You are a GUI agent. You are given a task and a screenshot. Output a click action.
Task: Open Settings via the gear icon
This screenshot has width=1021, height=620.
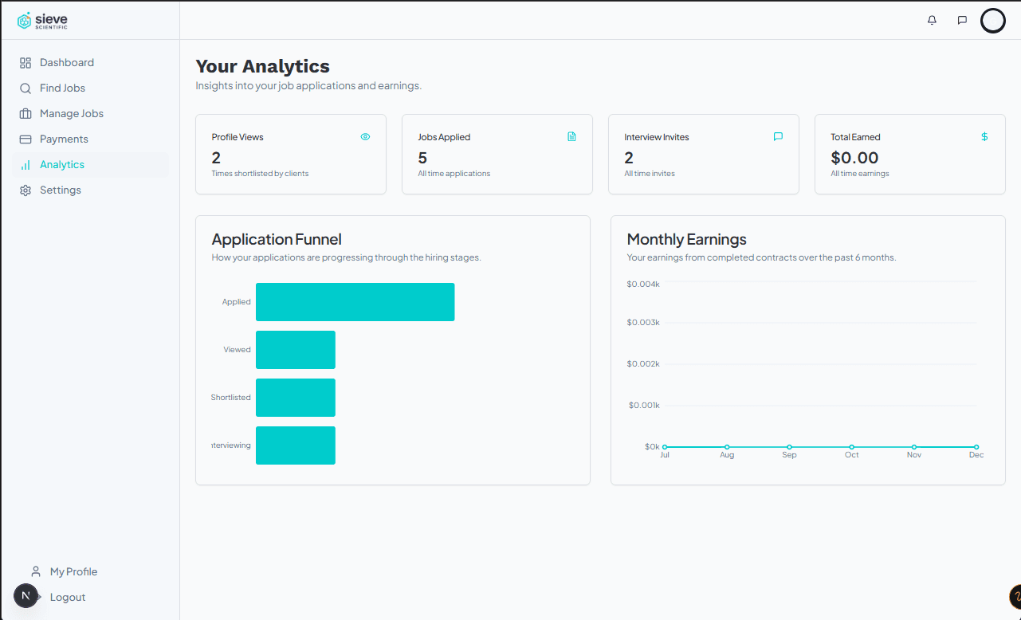click(26, 190)
